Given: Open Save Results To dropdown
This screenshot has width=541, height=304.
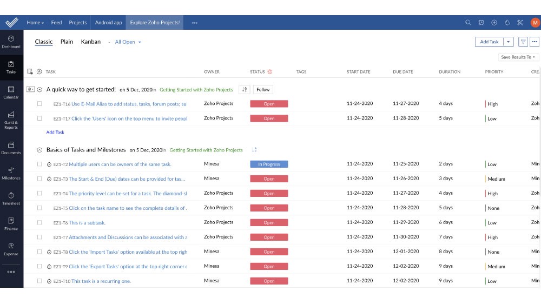Looking at the screenshot, I should point(518,57).
